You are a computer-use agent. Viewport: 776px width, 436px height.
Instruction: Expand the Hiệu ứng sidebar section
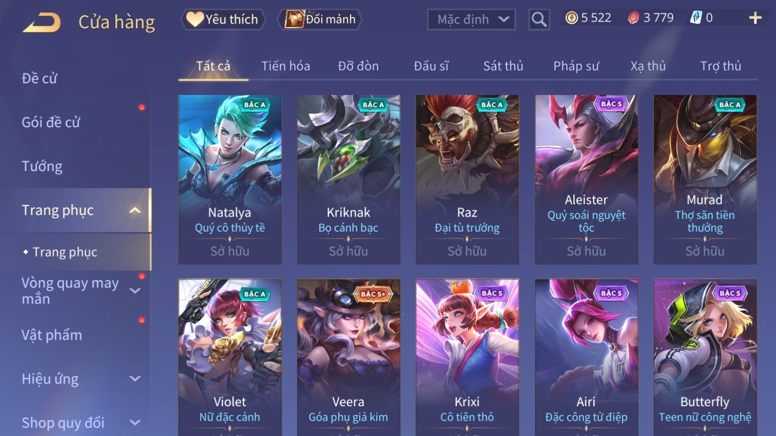[135, 379]
